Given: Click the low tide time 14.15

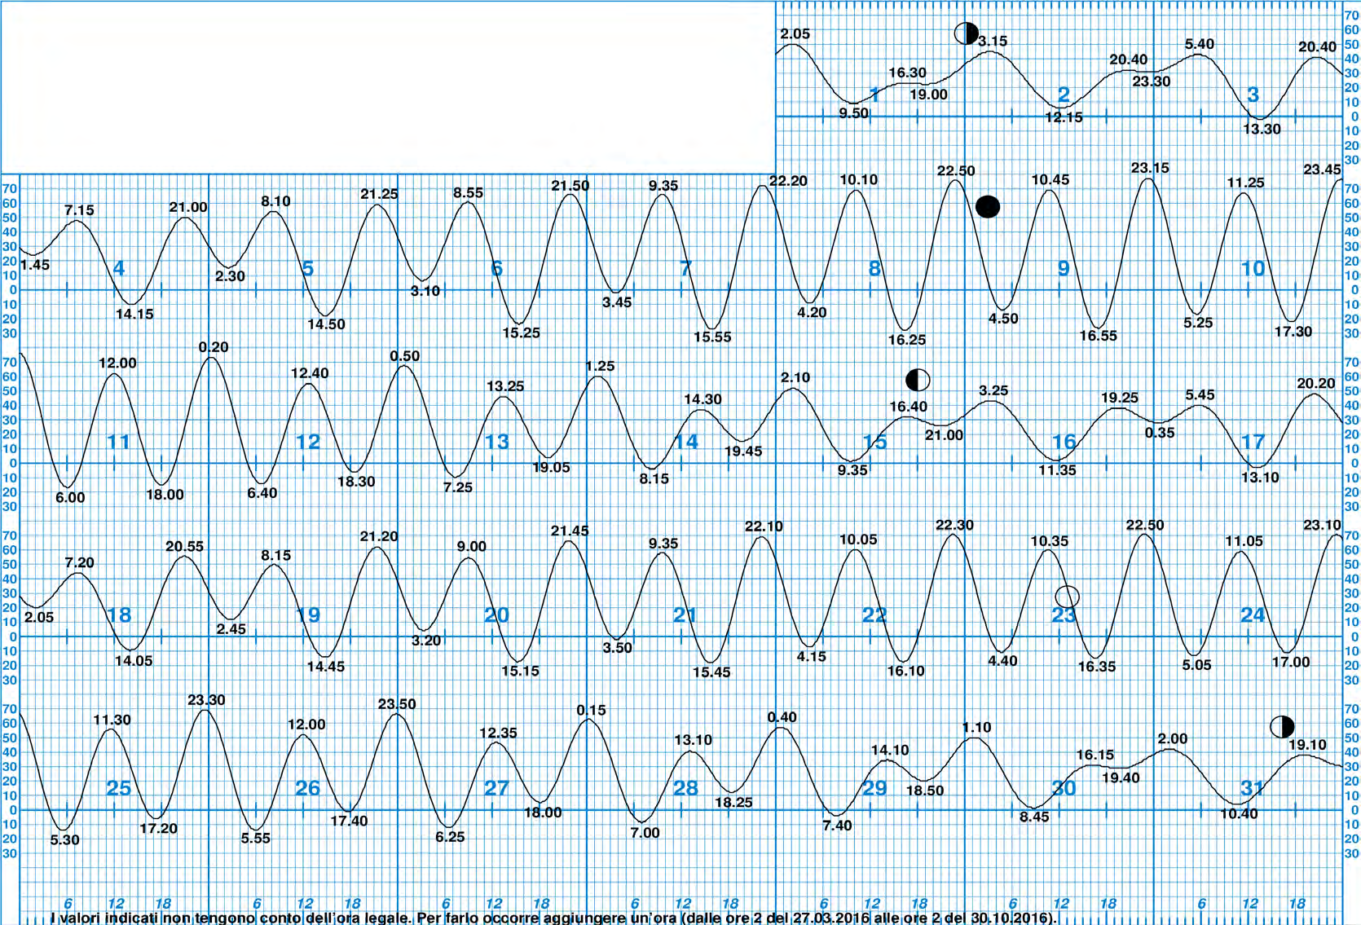Looking at the screenshot, I should 134,314.
